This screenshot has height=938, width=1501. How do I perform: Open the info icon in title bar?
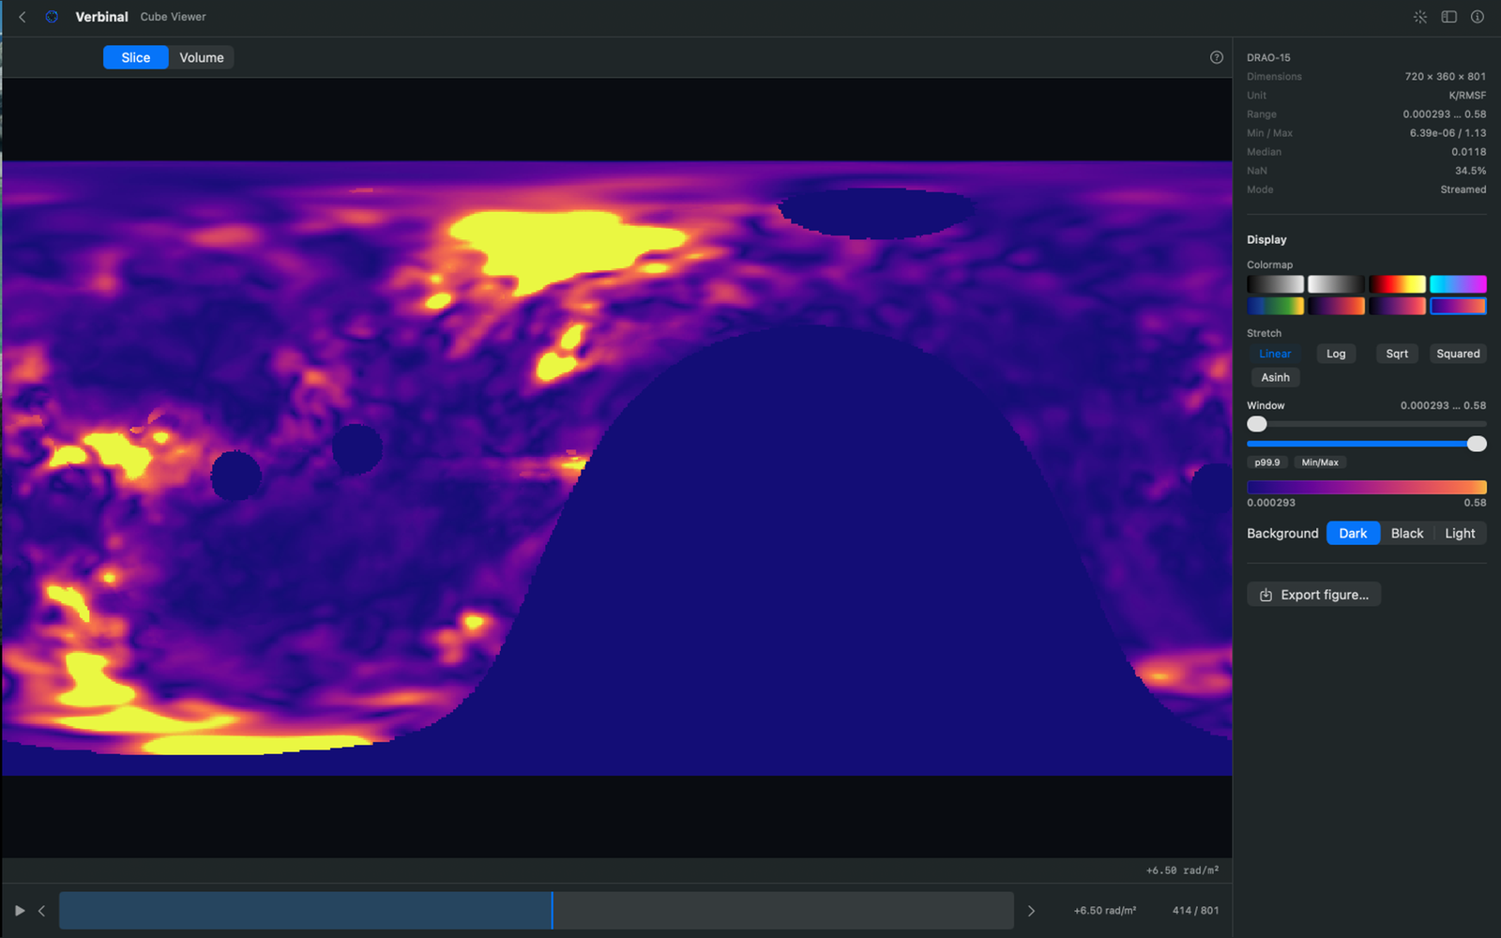coord(1478,17)
